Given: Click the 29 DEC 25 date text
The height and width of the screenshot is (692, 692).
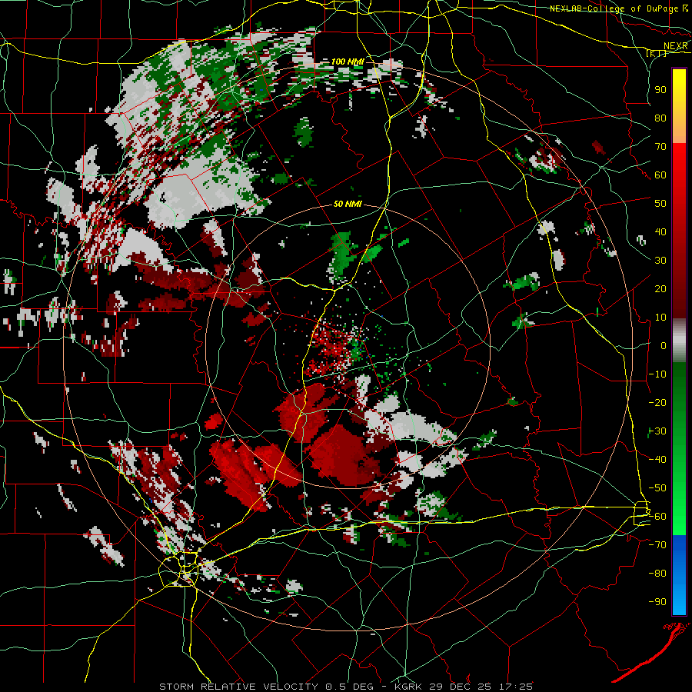Looking at the screenshot, I should click(461, 687).
